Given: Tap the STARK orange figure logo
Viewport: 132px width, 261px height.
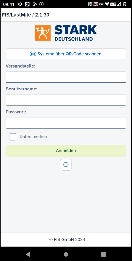Looking at the screenshot, I should pos(43,33).
